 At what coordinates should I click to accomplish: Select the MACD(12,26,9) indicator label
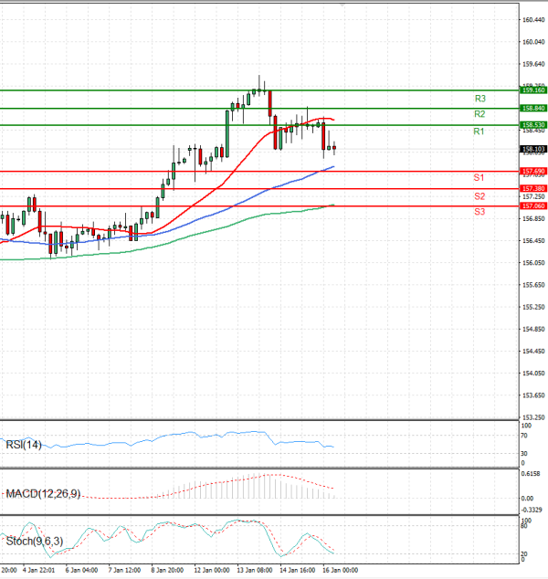pyautogui.click(x=42, y=494)
